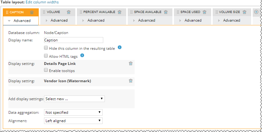Viewport: 262px width, 132px height.
Task: Open the Data aggregation dropdown
Action: [73, 112]
